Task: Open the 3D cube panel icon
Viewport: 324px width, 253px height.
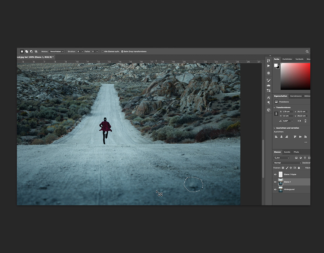Action: point(269,110)
